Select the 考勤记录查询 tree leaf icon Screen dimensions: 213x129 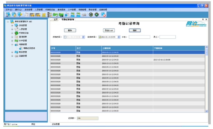[21, 48]
